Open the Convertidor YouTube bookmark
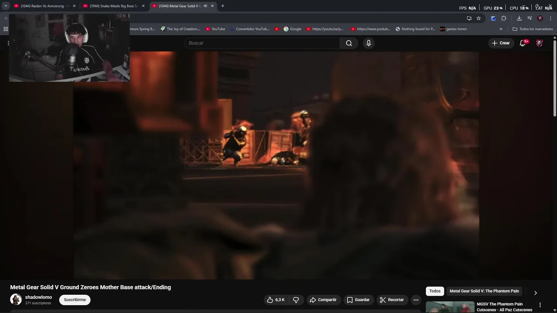557x313 pixels. (250, 29)
